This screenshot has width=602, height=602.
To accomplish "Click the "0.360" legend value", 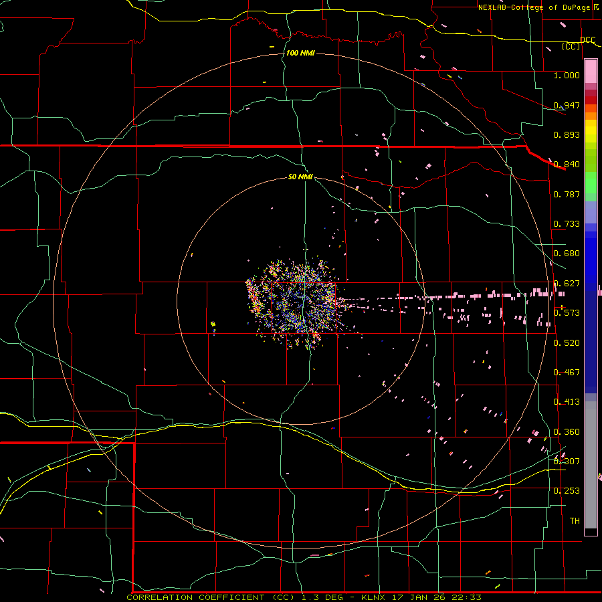I will coord(567,432).
